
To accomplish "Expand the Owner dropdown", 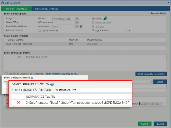I will 77,19.
